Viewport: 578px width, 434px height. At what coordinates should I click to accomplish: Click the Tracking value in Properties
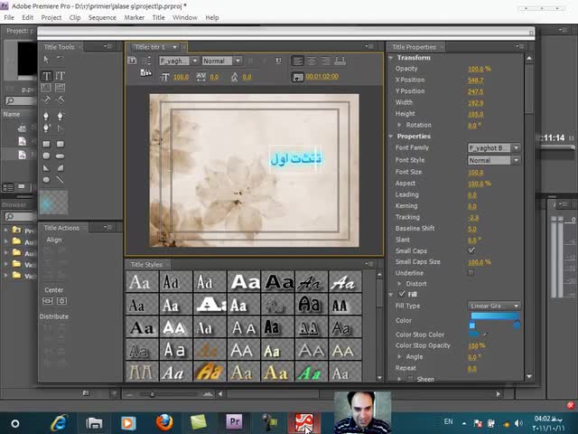[473, 217]
